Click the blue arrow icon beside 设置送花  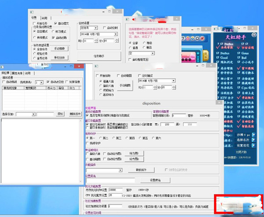[x=253, y=145]
